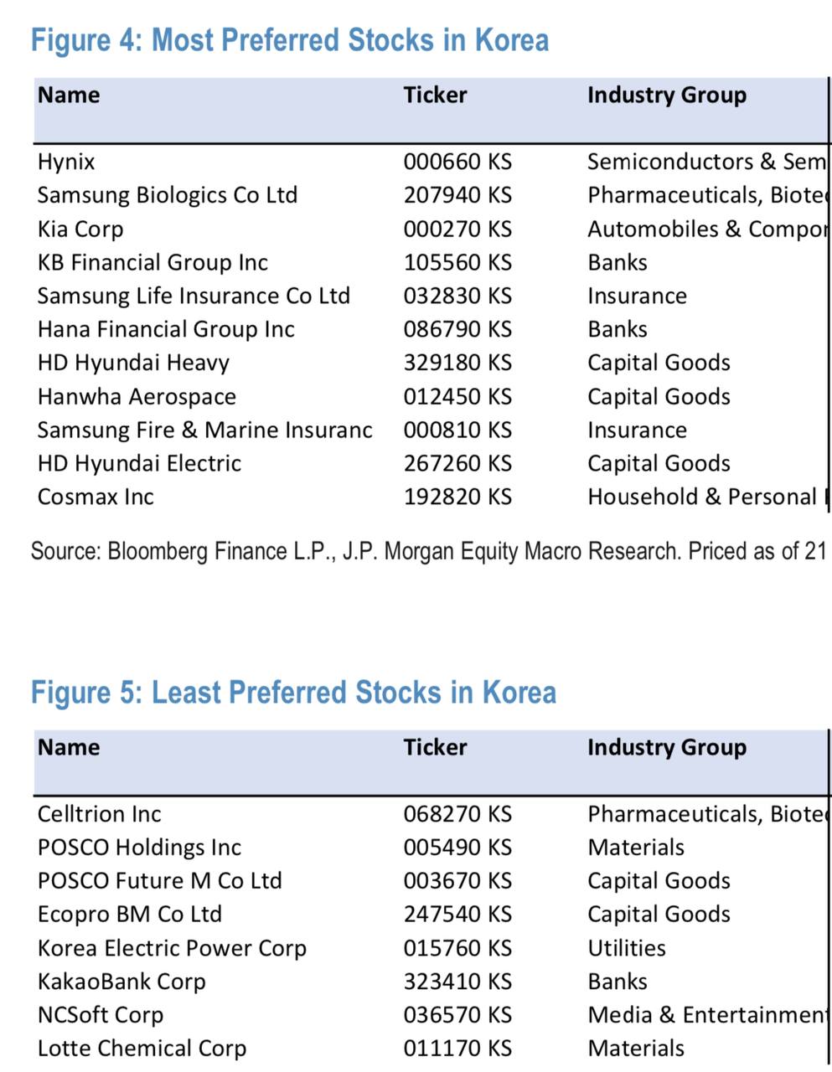The image size is (832, 1072).
Task: Click POSCO Holdings Inc ticker 005490 KS
Action: [457, 848]
